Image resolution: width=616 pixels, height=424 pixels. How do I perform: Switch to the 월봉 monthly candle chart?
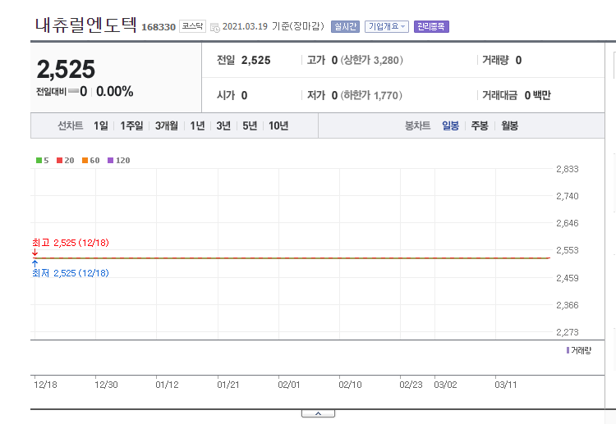(x=509, y=126)
